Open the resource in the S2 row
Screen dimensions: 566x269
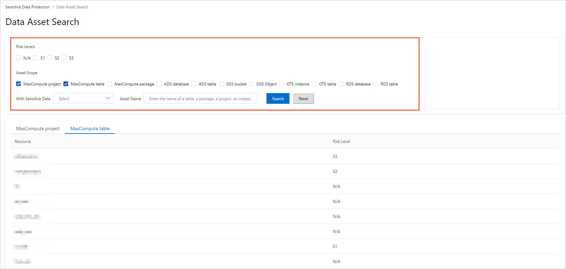[28, 172]
